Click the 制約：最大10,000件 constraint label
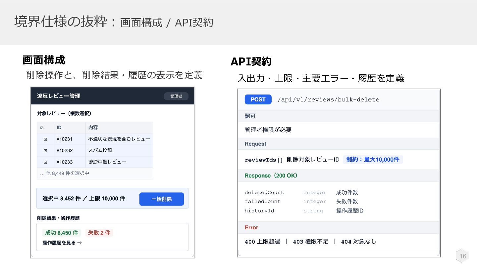Image resolution: width=477 pixels, height=268 pixels. click(x=373, y=160)
